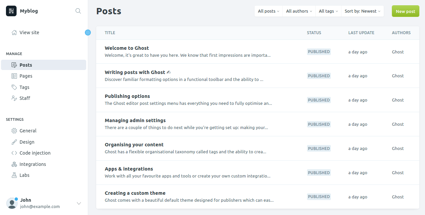Open the All authors filter dropdown
425x215 pixels.
tap(299, 11)
